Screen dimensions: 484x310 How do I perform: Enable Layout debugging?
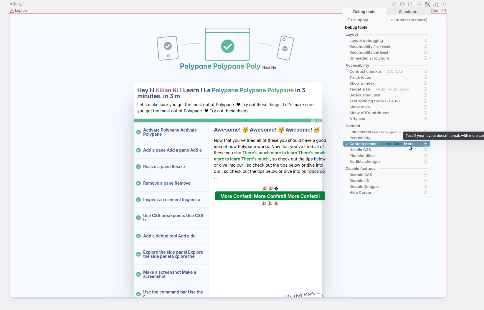(x=366, y=41)
